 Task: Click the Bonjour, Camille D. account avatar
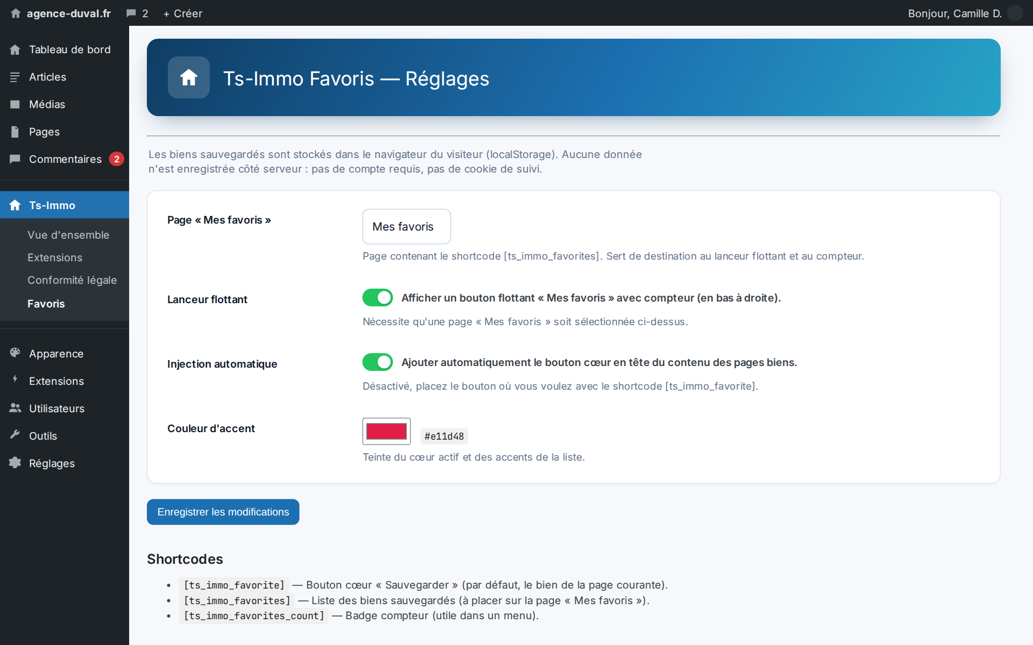tap(1015, 13)
